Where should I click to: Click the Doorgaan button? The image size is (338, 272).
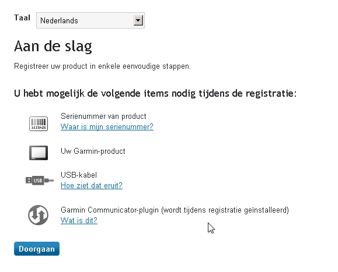click(37, 249)
